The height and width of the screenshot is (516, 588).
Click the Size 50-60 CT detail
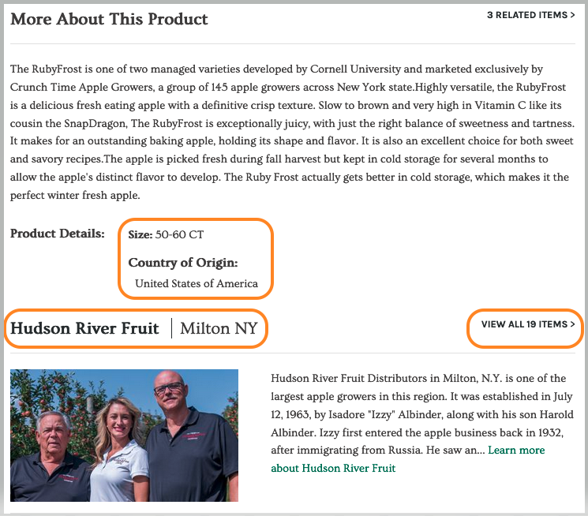166,235
